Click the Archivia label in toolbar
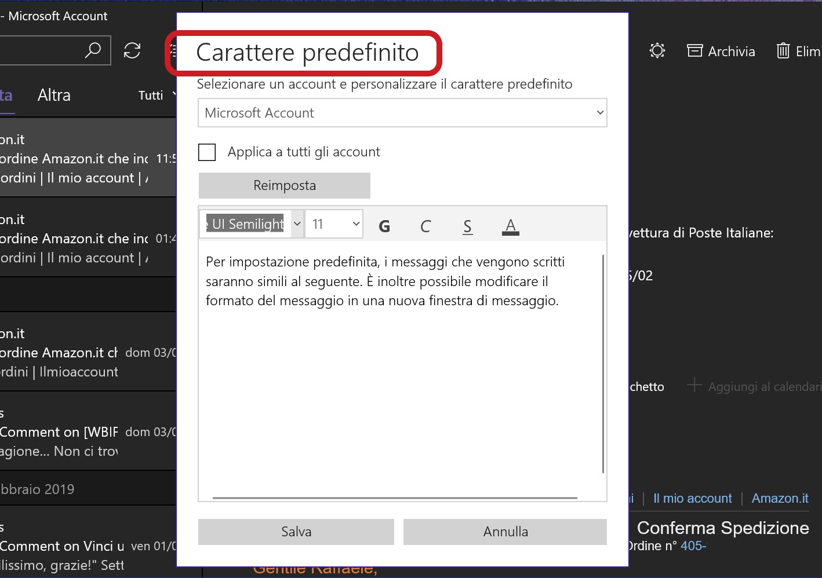822x578 pixels. pos(732,52)
